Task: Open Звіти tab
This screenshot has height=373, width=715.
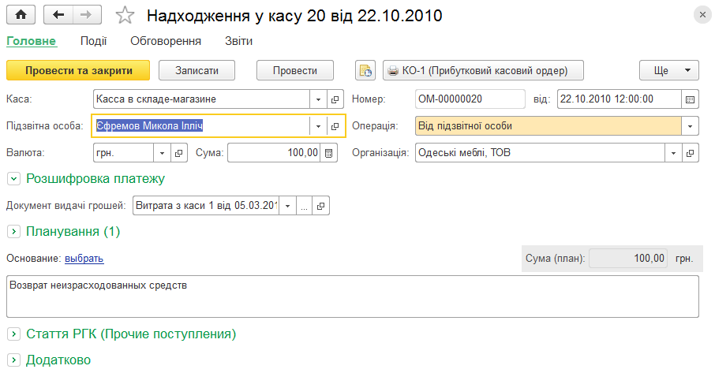Action: [x=238, y=41]
